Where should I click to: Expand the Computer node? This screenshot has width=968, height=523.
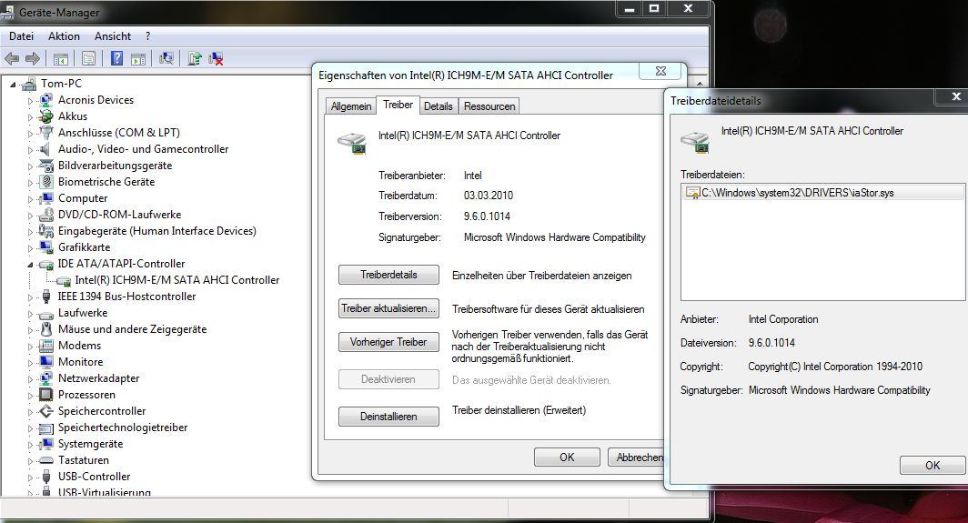30,199
